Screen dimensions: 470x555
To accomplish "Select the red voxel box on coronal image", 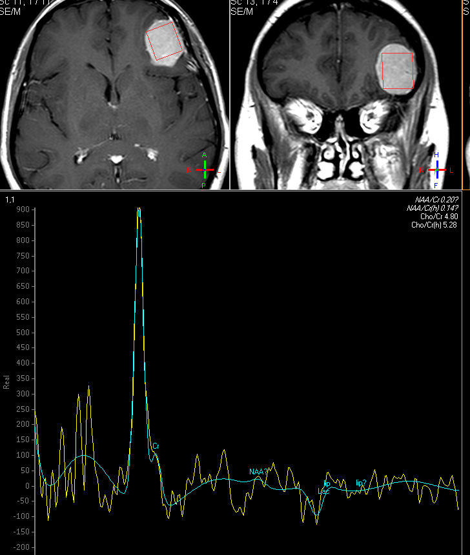I will (397, 70).
